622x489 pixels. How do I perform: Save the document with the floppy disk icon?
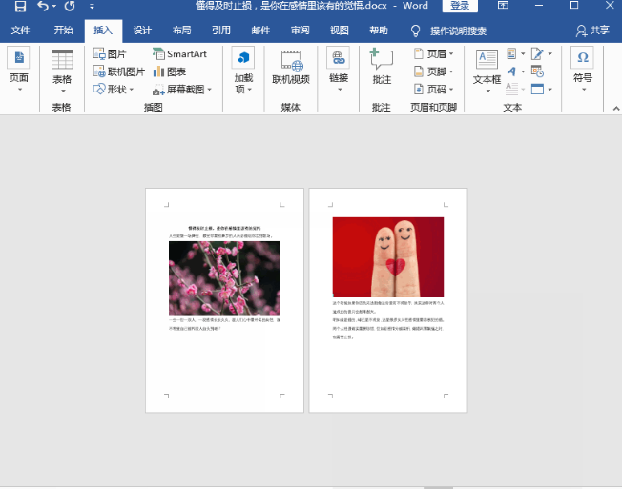coord(20,7)
